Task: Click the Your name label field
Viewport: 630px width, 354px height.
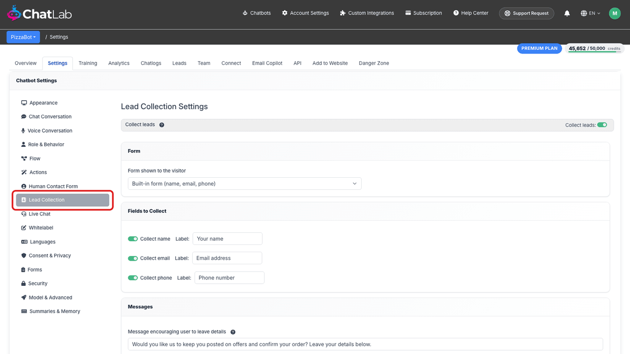Action: click(x=227, y=239)
